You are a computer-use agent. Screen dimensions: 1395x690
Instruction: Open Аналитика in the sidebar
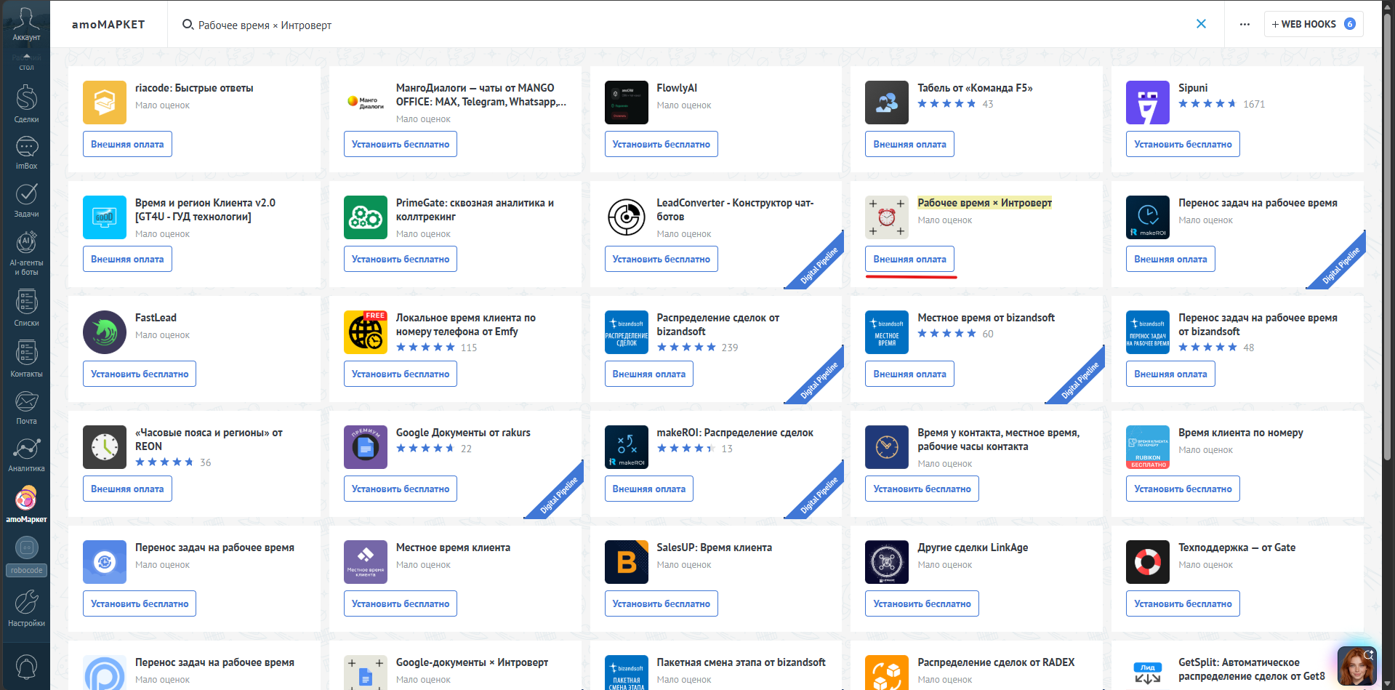pyautogui.click(x=26, y=454)
